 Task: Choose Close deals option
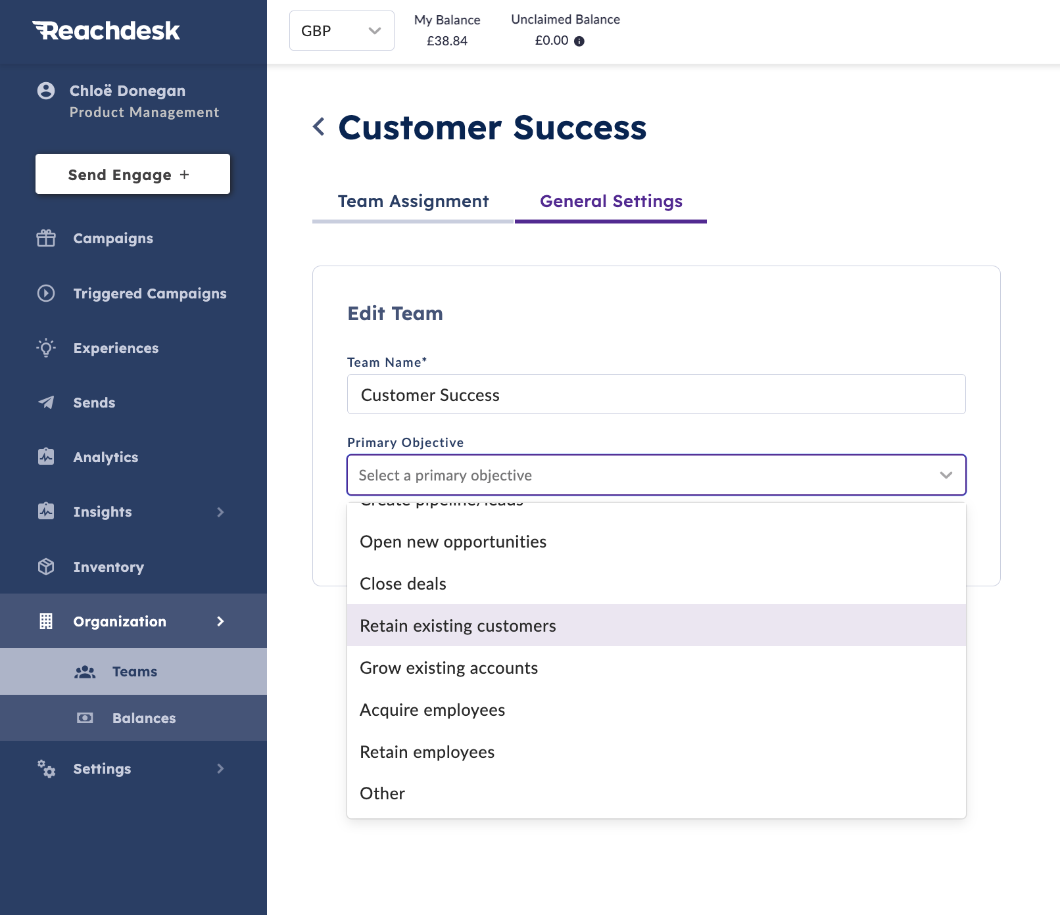(656, 584)
